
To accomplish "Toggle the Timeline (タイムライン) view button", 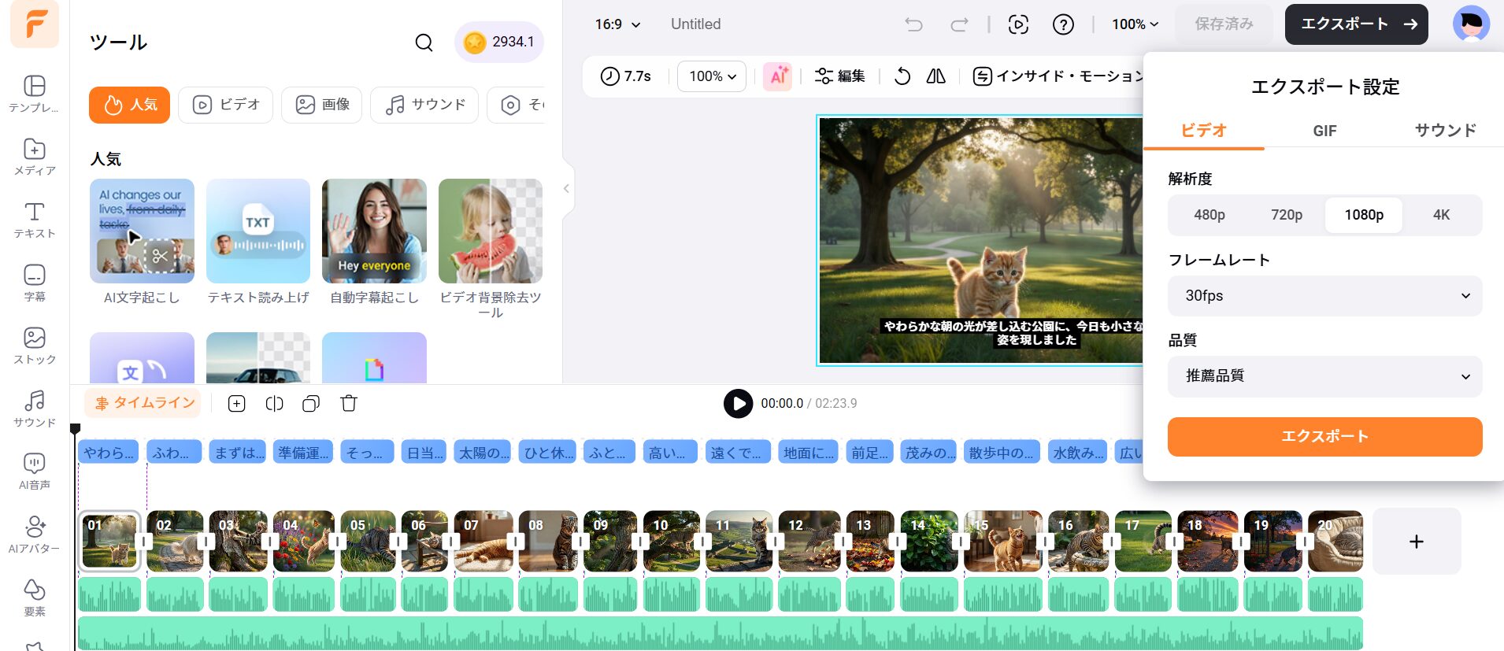I will (143, 403).
